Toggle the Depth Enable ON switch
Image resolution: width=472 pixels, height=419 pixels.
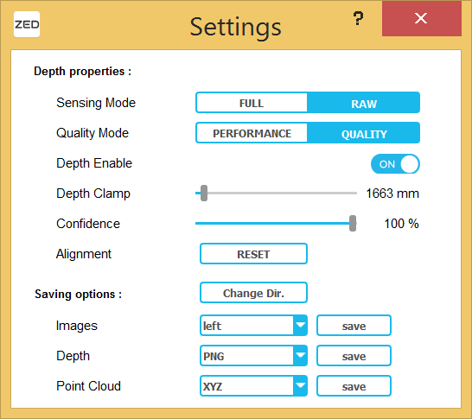[x=395, y=164]
